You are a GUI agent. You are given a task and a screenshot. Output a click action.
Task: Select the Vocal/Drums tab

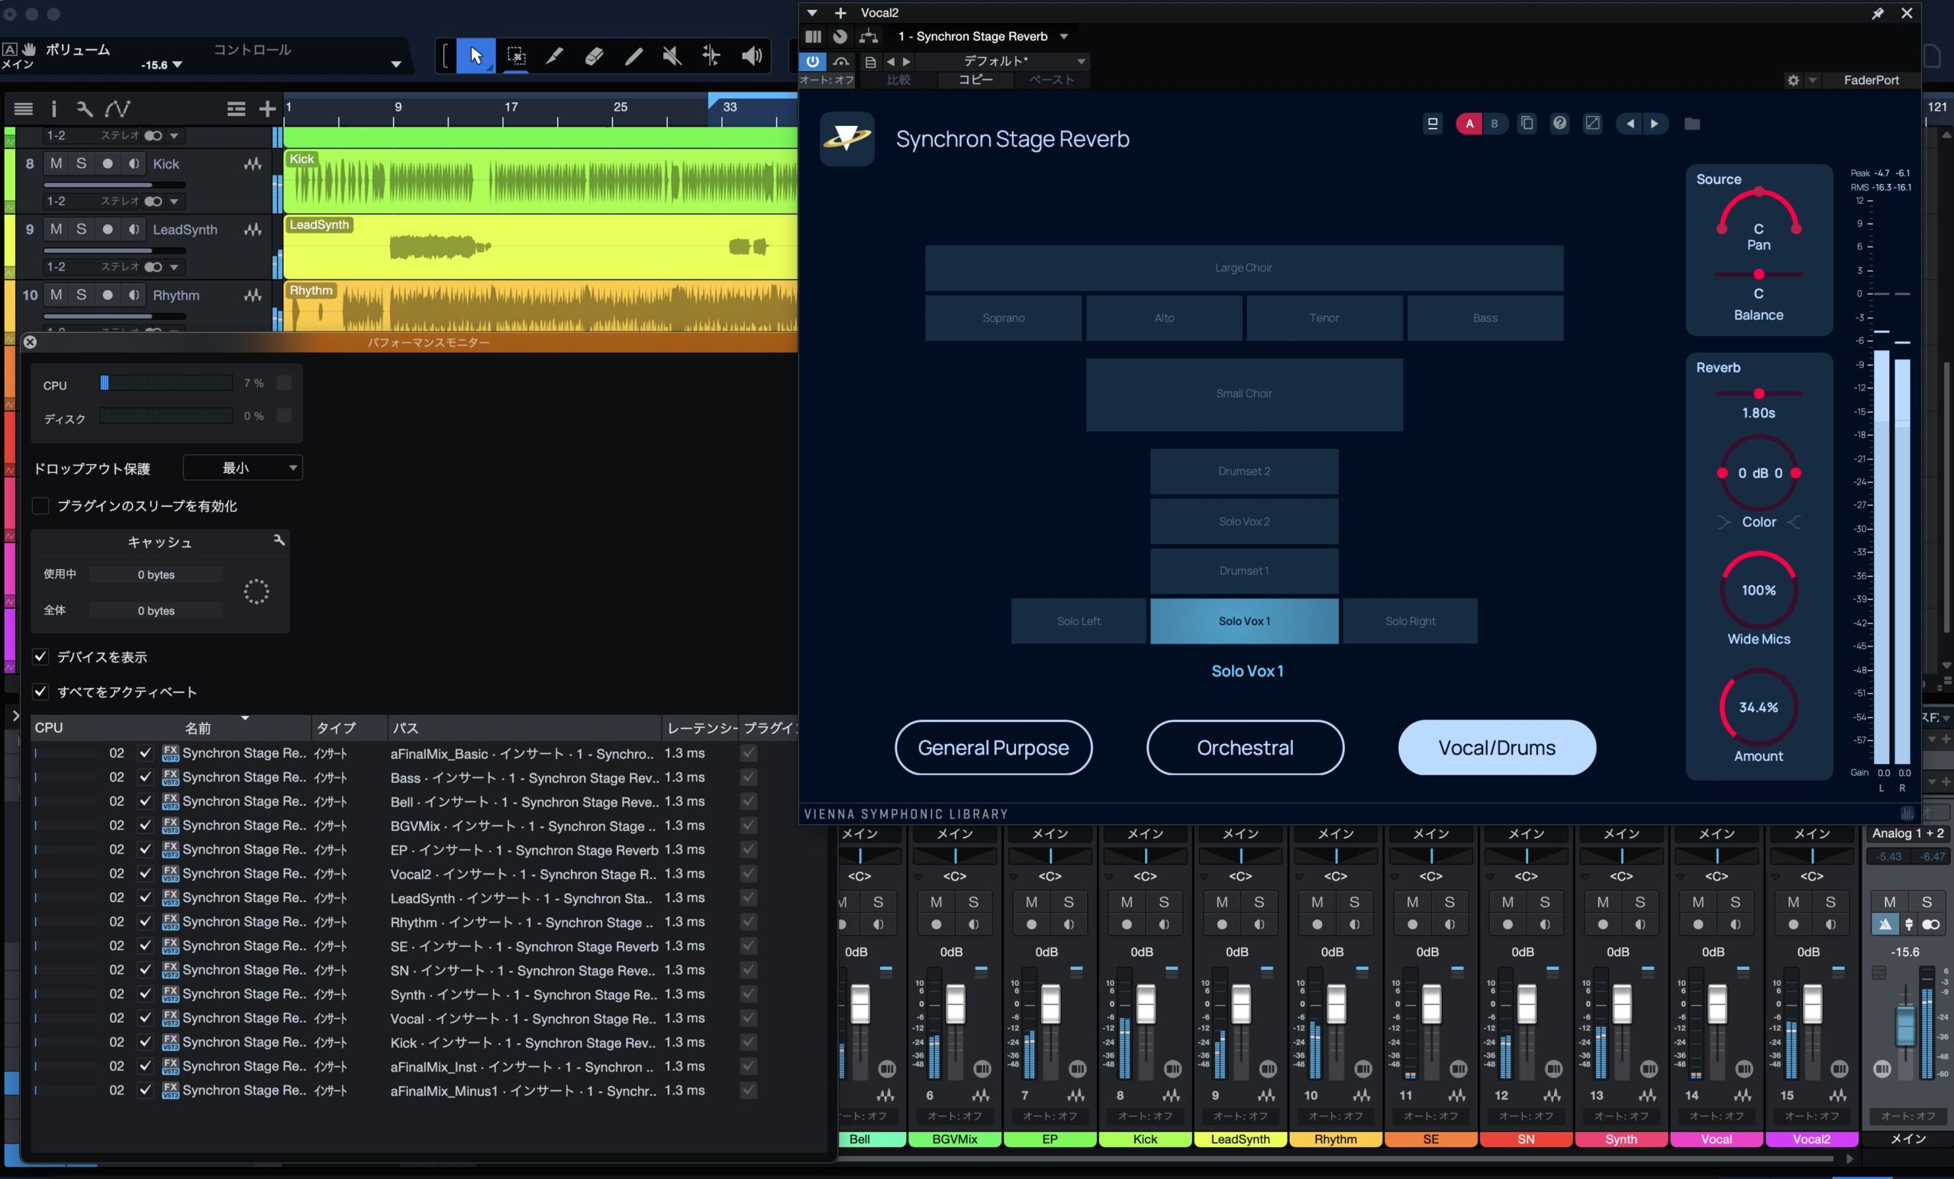[1497, 748]
